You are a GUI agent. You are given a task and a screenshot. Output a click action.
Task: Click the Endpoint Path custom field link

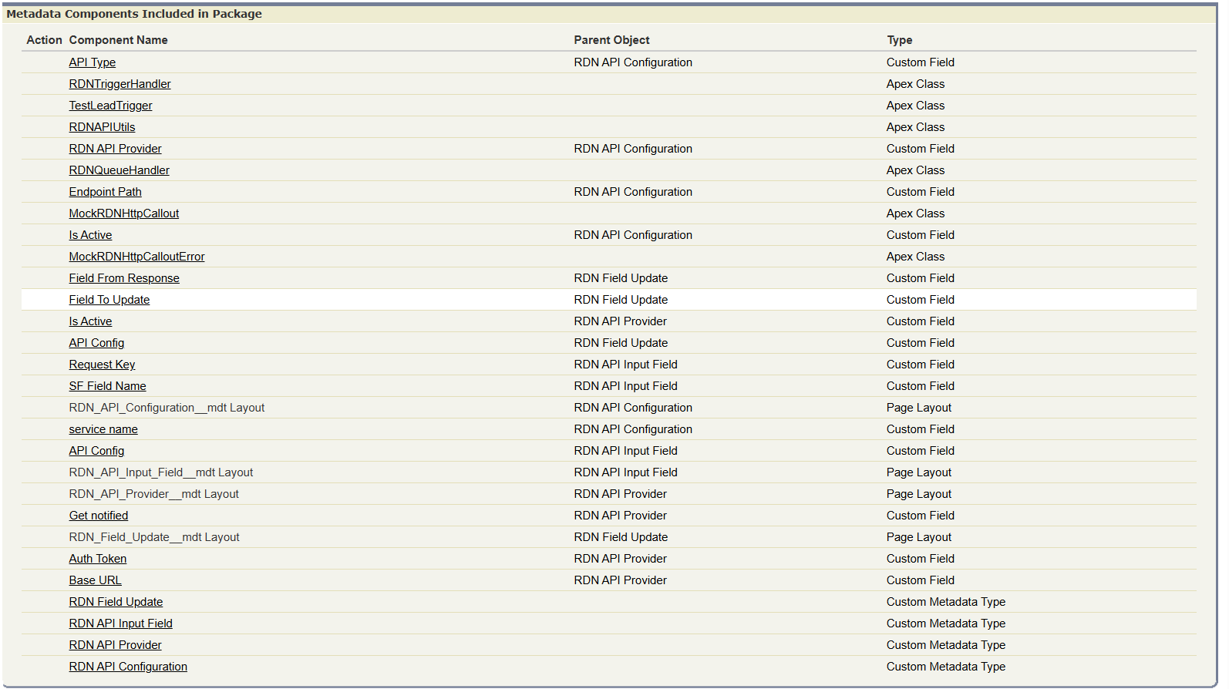105,192
